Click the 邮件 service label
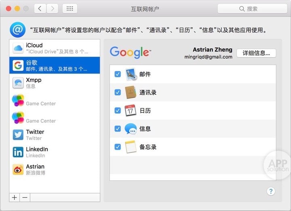The height and width of the screenshot is (211, 291). 145,74
